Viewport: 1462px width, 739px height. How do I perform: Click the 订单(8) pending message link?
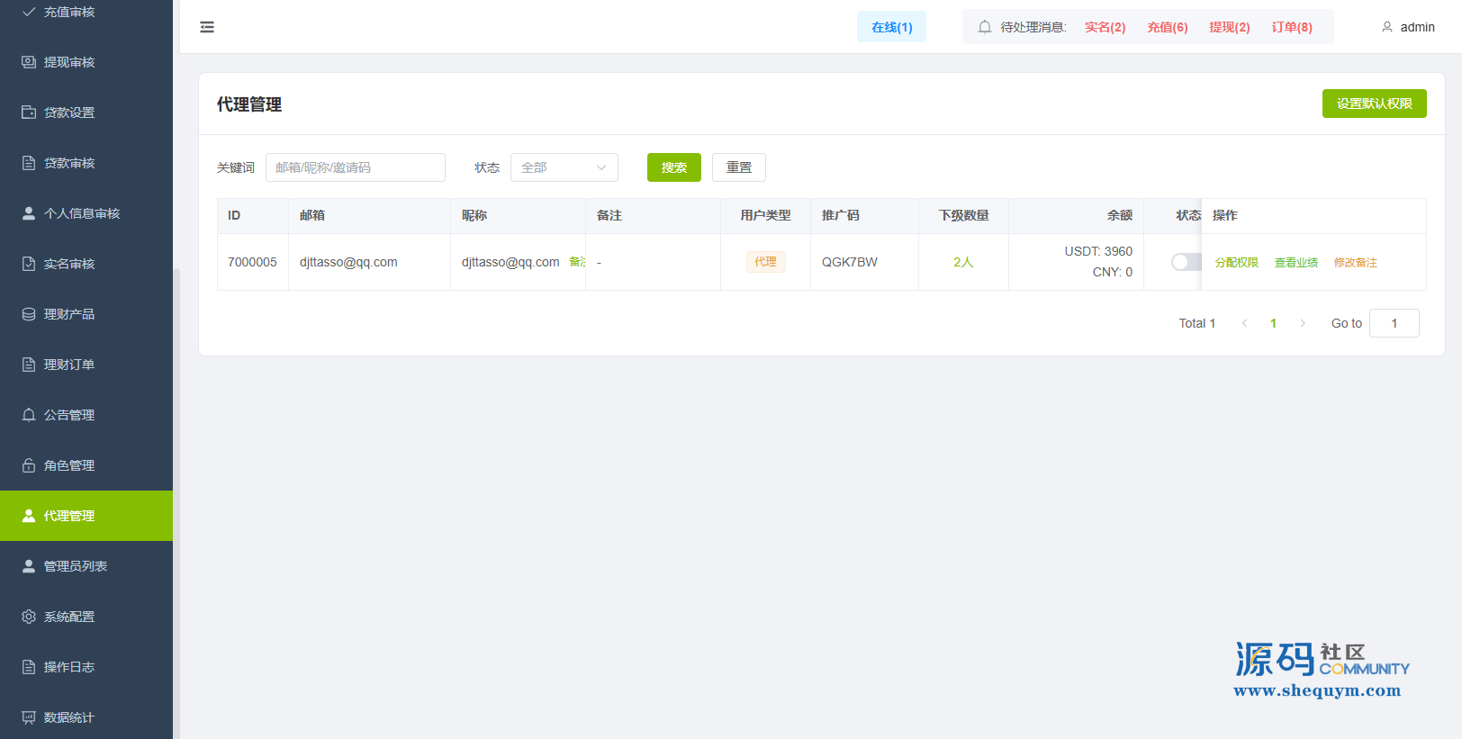(1292, 27)
